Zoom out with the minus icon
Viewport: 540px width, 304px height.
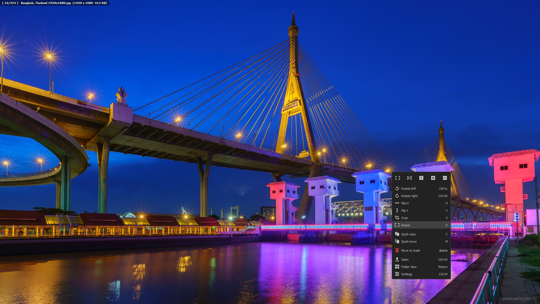(x=445, y=178)
